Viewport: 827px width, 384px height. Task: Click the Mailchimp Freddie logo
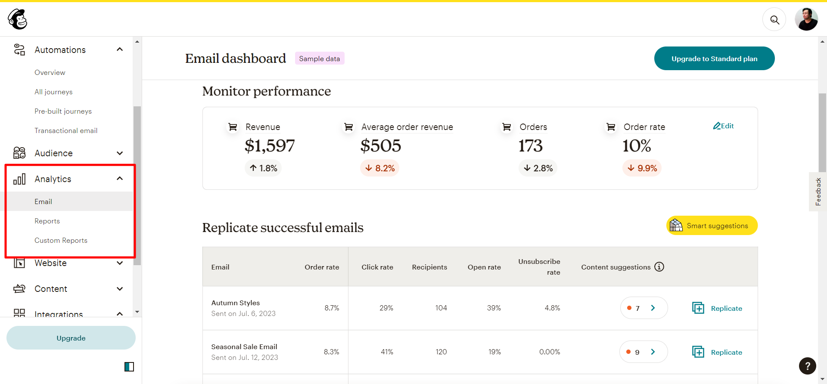(x=18, y=19)
